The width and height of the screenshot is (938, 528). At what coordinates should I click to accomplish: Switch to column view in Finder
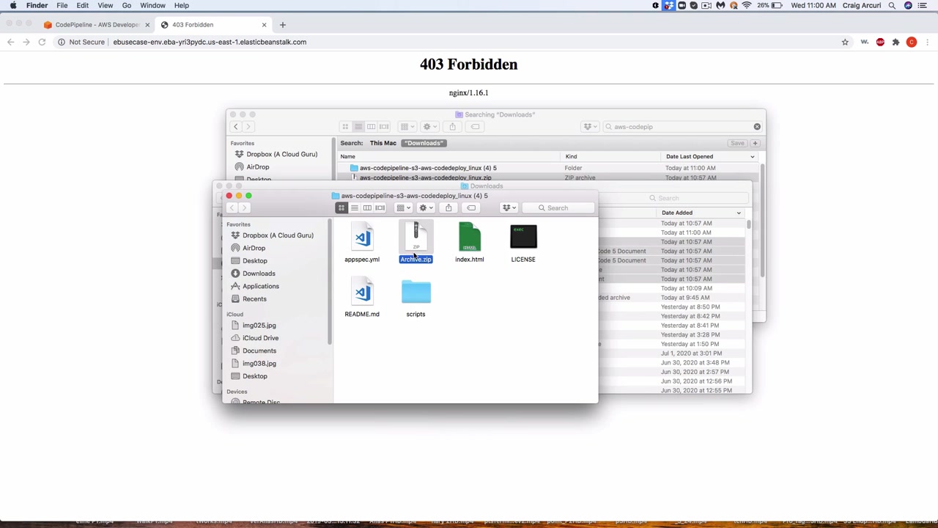[367, 208]
